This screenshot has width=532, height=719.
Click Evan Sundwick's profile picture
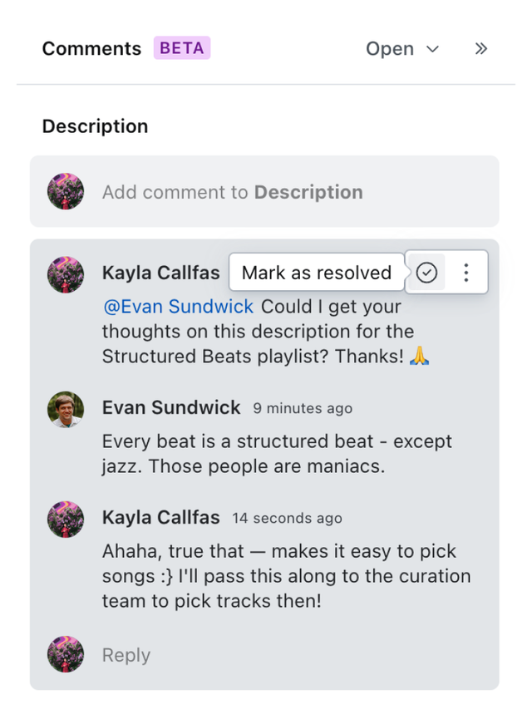pos(66,408)
